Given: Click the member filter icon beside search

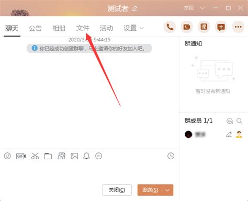Looking at the screenshot, I should (x=230, y=121).
